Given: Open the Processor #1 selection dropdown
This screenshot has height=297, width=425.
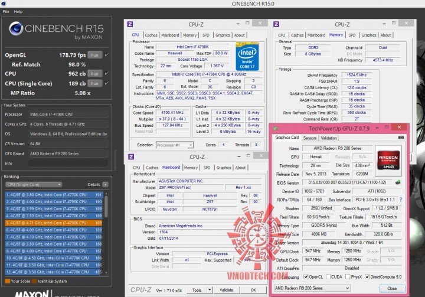Looking at the screenshot, I should pyautogui.click(x=175, y=145).
